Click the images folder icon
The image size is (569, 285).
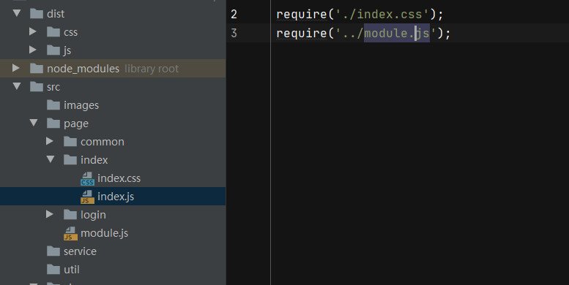pos(53,105)
